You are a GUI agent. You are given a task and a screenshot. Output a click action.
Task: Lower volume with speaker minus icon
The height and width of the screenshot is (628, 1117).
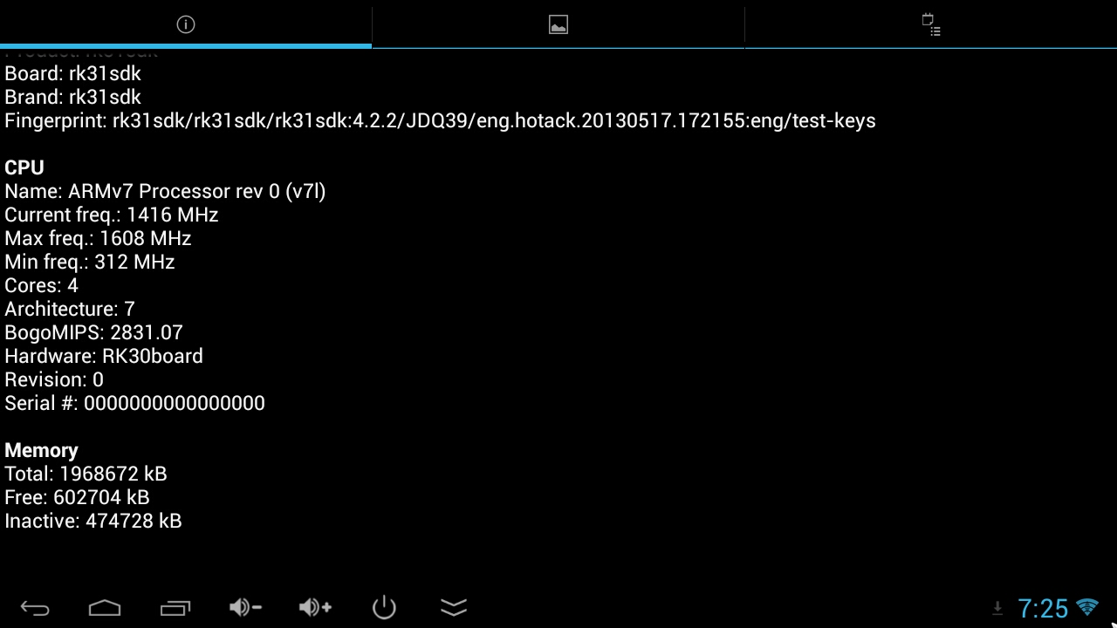245,607
